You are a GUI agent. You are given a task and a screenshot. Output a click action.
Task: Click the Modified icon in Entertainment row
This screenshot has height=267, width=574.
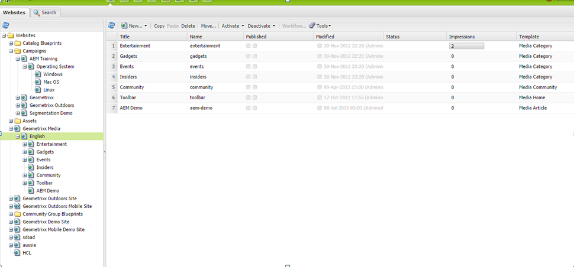(x=320, y=46)
